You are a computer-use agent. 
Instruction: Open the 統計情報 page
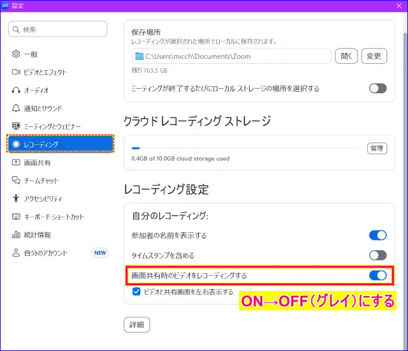pyautogui.click(x=60, y=234)
